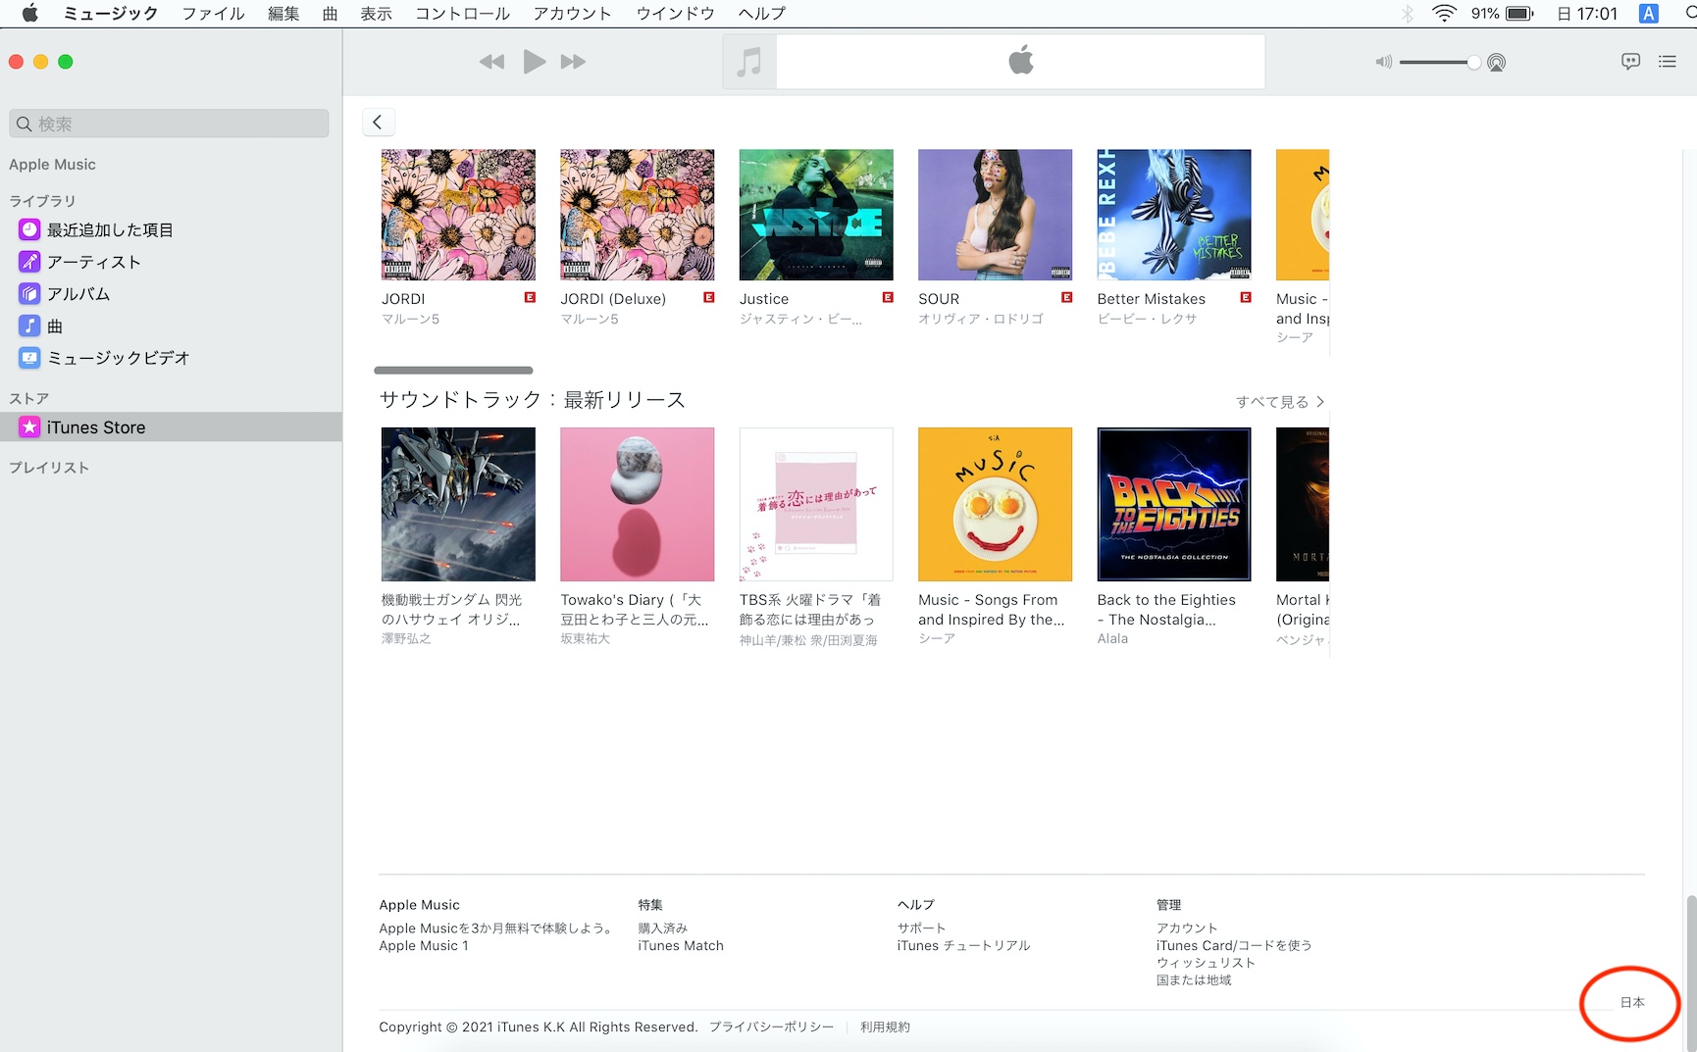Image resolution: width=1697 pixels, height=1052 pixels.
Task: Click the Apple Music 1 footer link
Action: click(424, 946)
